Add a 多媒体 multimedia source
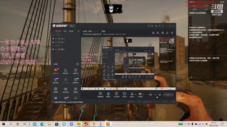Image resolution: width=227 pixels, height=127 pixels. (124, 95)
